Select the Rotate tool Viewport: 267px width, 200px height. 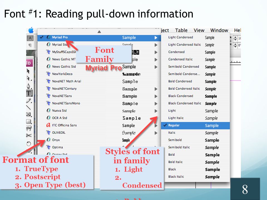pyautogui.click(x=29, y=144)
